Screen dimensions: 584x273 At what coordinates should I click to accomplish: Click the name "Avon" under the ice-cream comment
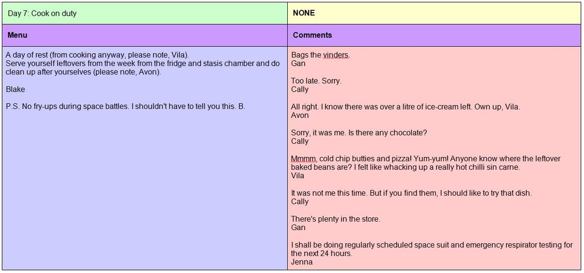[x=299, y=115]
